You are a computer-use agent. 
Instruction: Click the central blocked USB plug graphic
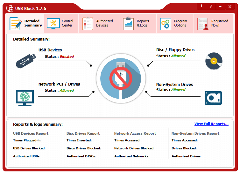121,78
